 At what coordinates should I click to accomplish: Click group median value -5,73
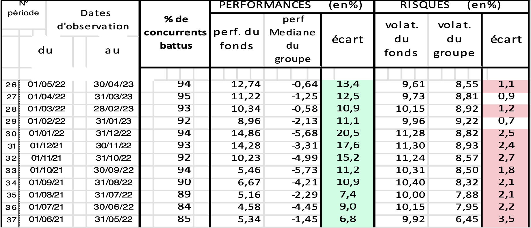click(304, 170)
